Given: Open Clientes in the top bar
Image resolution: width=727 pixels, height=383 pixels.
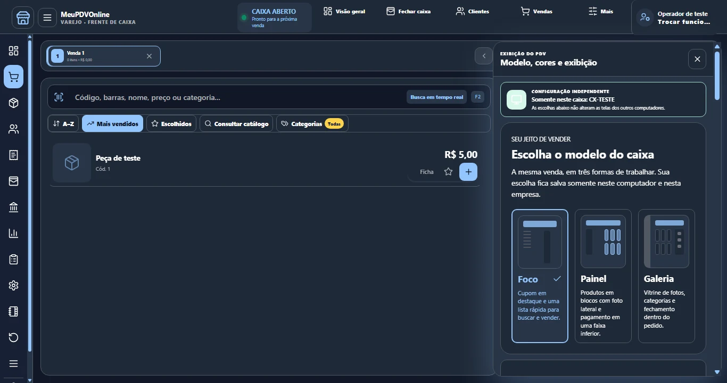Looking at the screenshot, I should (x=473, y=11).
